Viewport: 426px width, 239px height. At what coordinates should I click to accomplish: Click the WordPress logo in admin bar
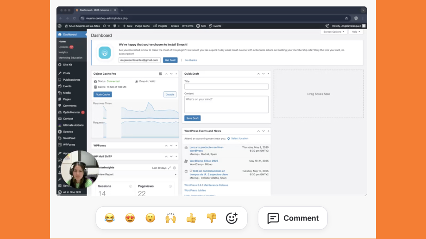pos(60,26)
